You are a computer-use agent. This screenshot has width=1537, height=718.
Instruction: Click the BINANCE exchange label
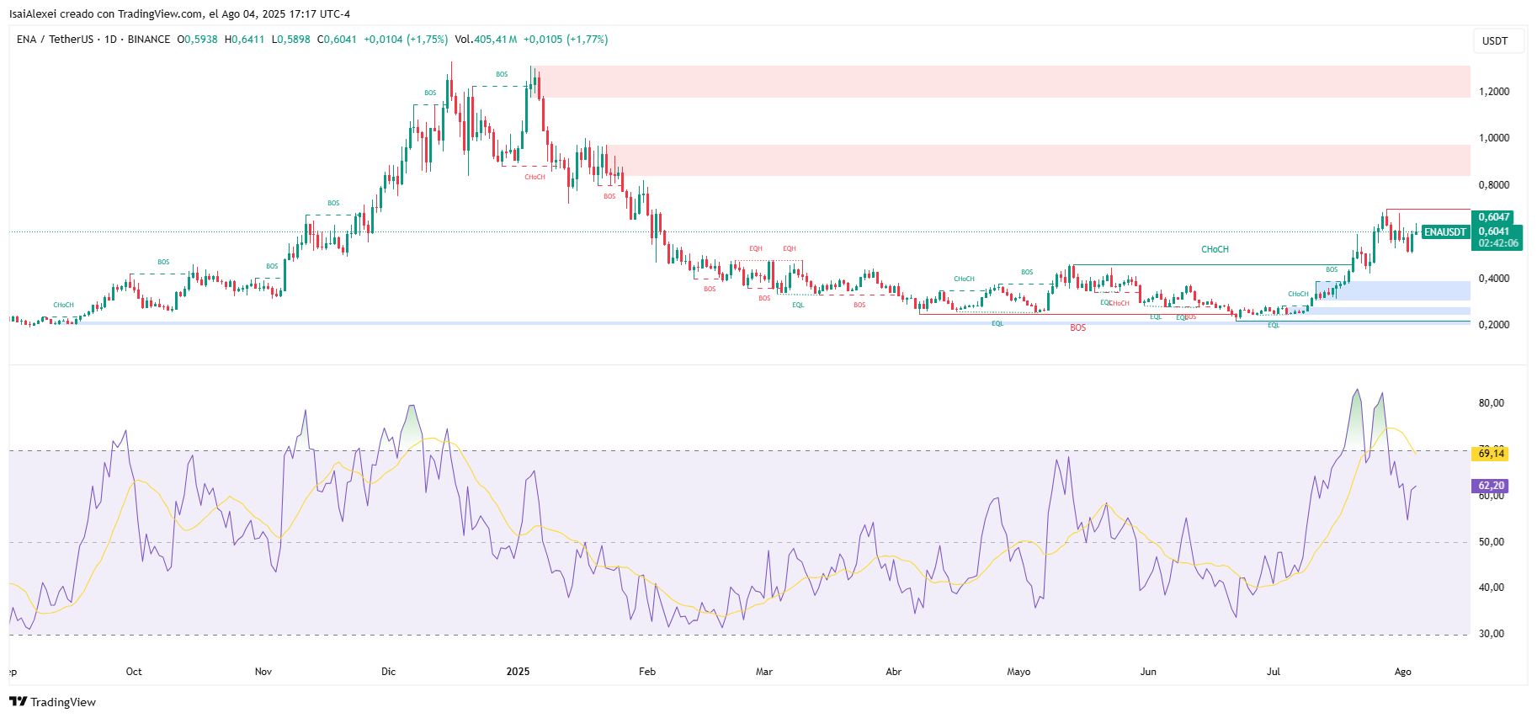149,40
